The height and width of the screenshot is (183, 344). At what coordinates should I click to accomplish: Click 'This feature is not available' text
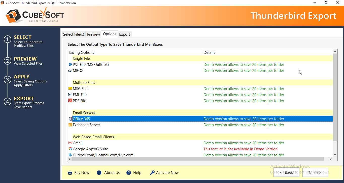(240, 149)
